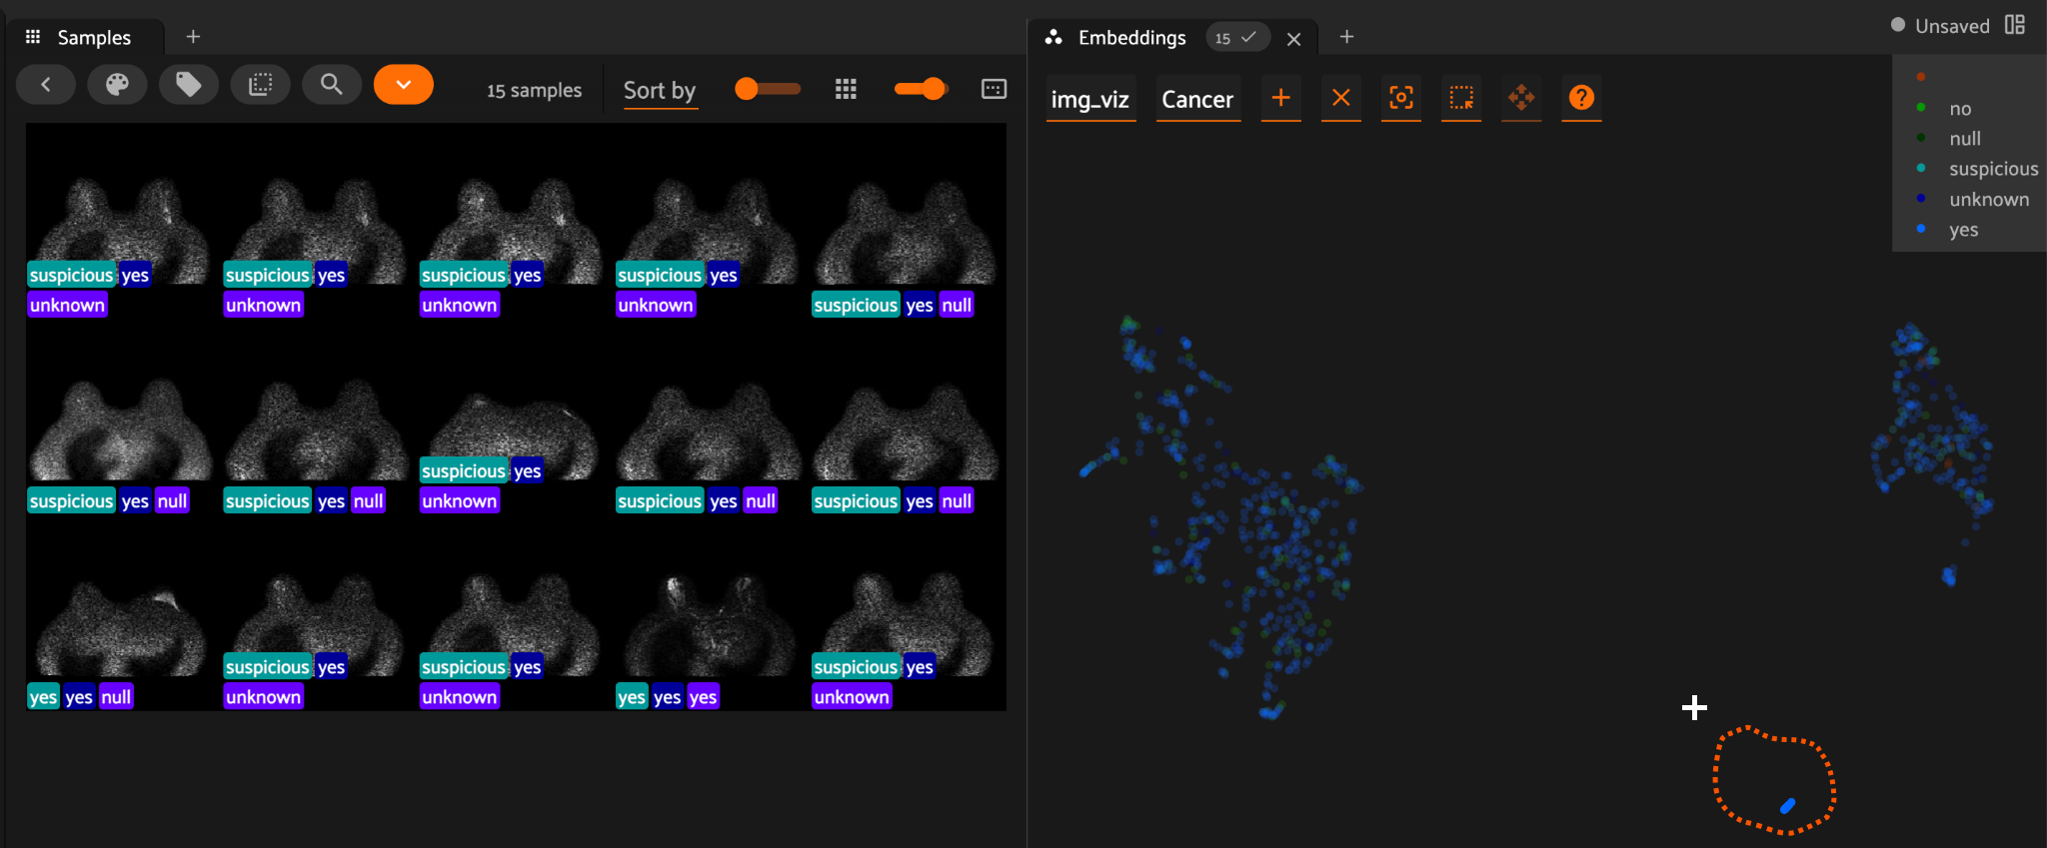Click the Embeddings scatter icon in tab
The width and height of the screenshot is (2047, 848).
(1053, 38)
